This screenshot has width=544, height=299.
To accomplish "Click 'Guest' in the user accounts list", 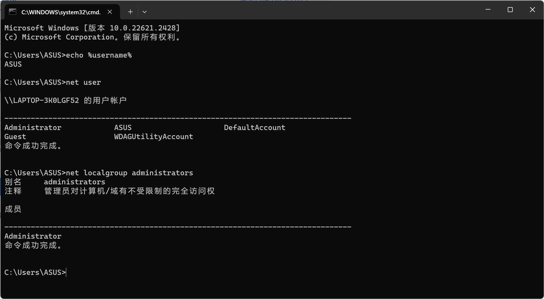I will pyautogui.click(x=15, y=137).
